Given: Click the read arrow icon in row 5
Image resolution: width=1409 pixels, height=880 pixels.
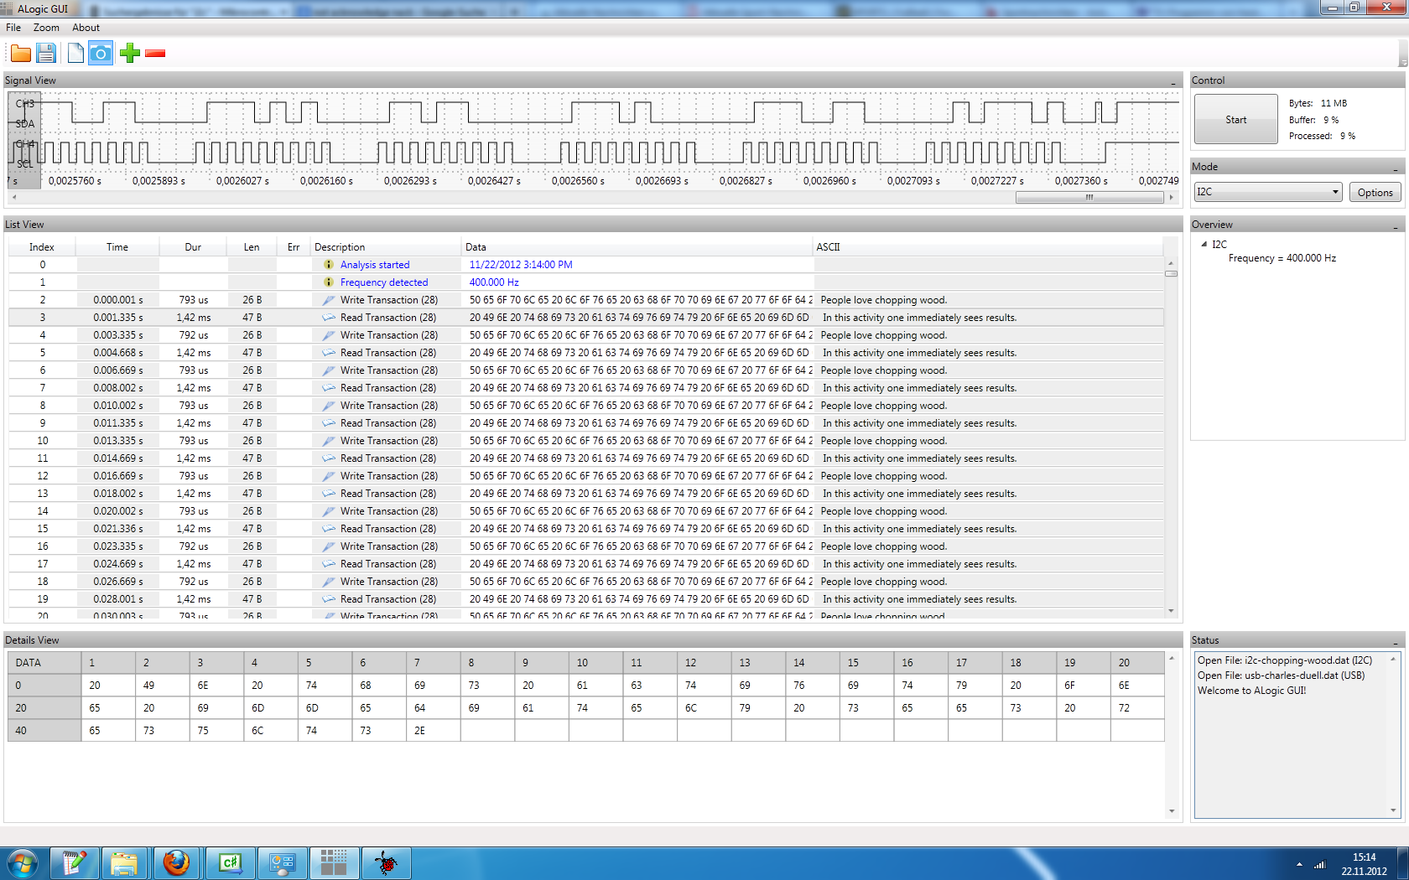Looking at the screenshot, I should [x=329, y=353].
